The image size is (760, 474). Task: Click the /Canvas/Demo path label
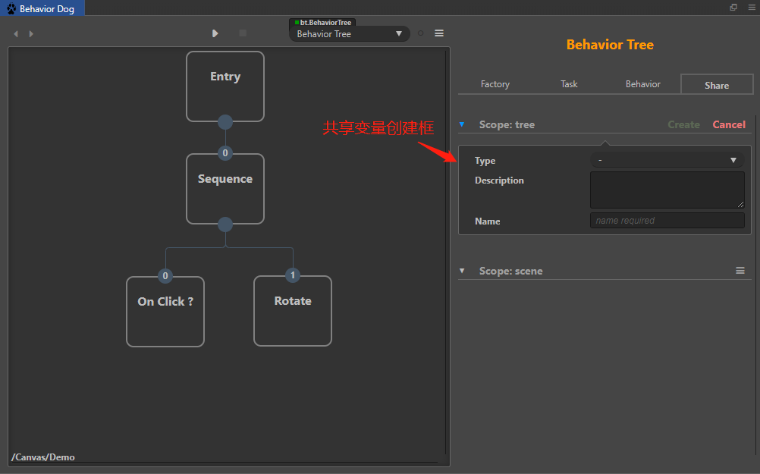(x=43, y=457)
